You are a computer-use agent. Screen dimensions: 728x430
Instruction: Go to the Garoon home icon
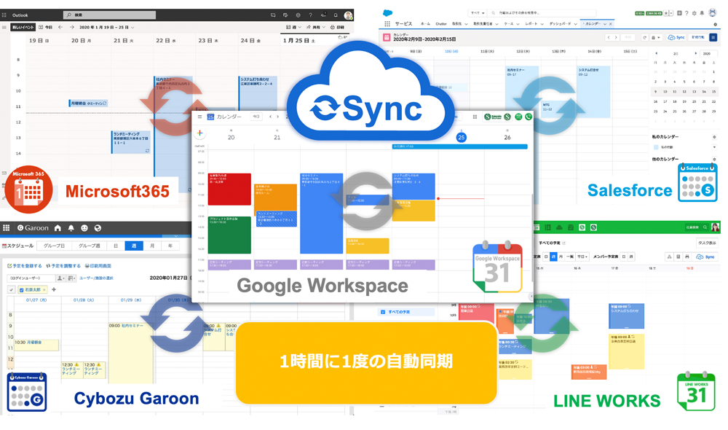[58, 228]
